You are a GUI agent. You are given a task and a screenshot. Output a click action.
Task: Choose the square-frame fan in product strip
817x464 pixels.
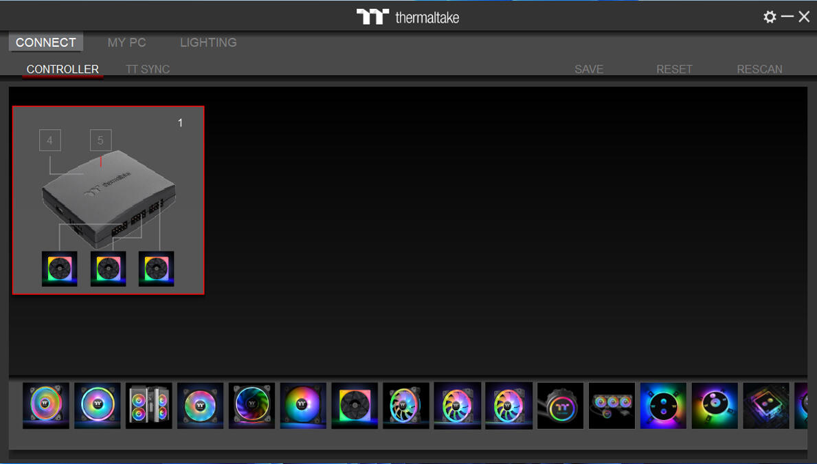tap(355, 406)
